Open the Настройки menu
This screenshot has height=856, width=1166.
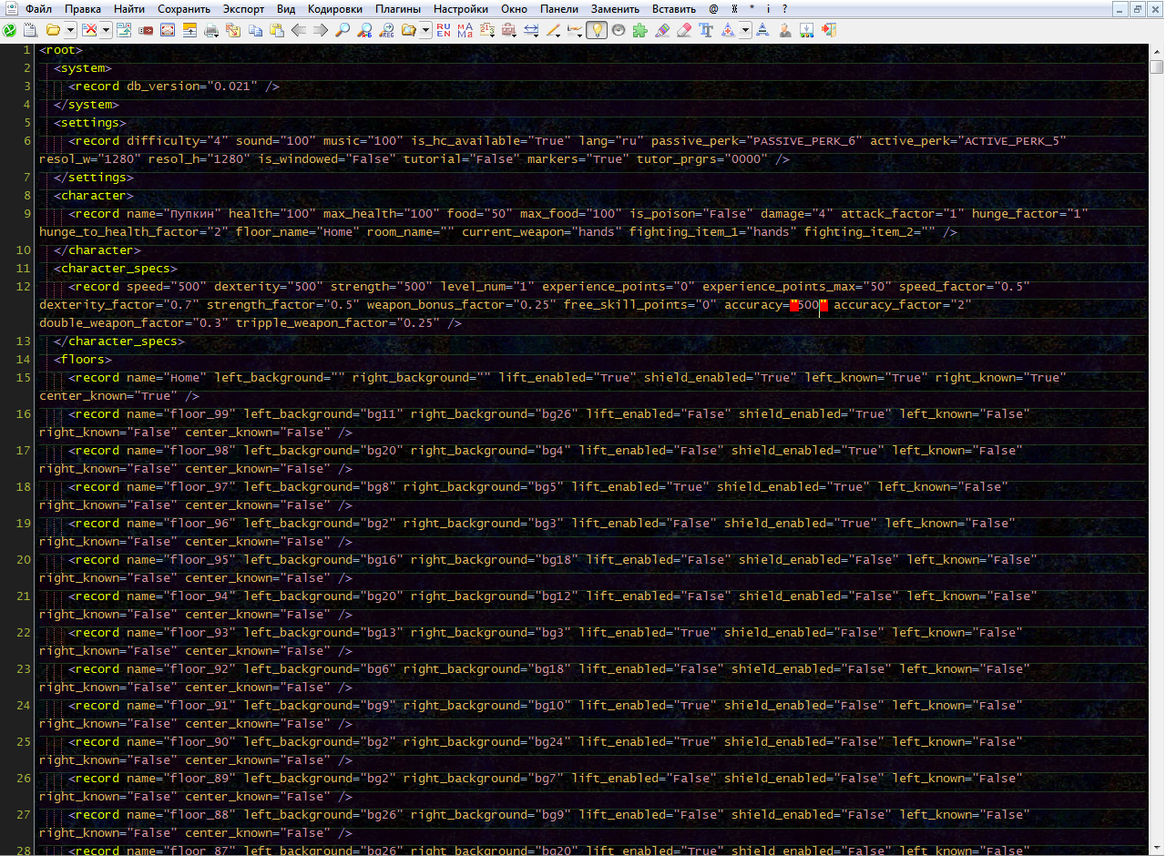(461, 9)
